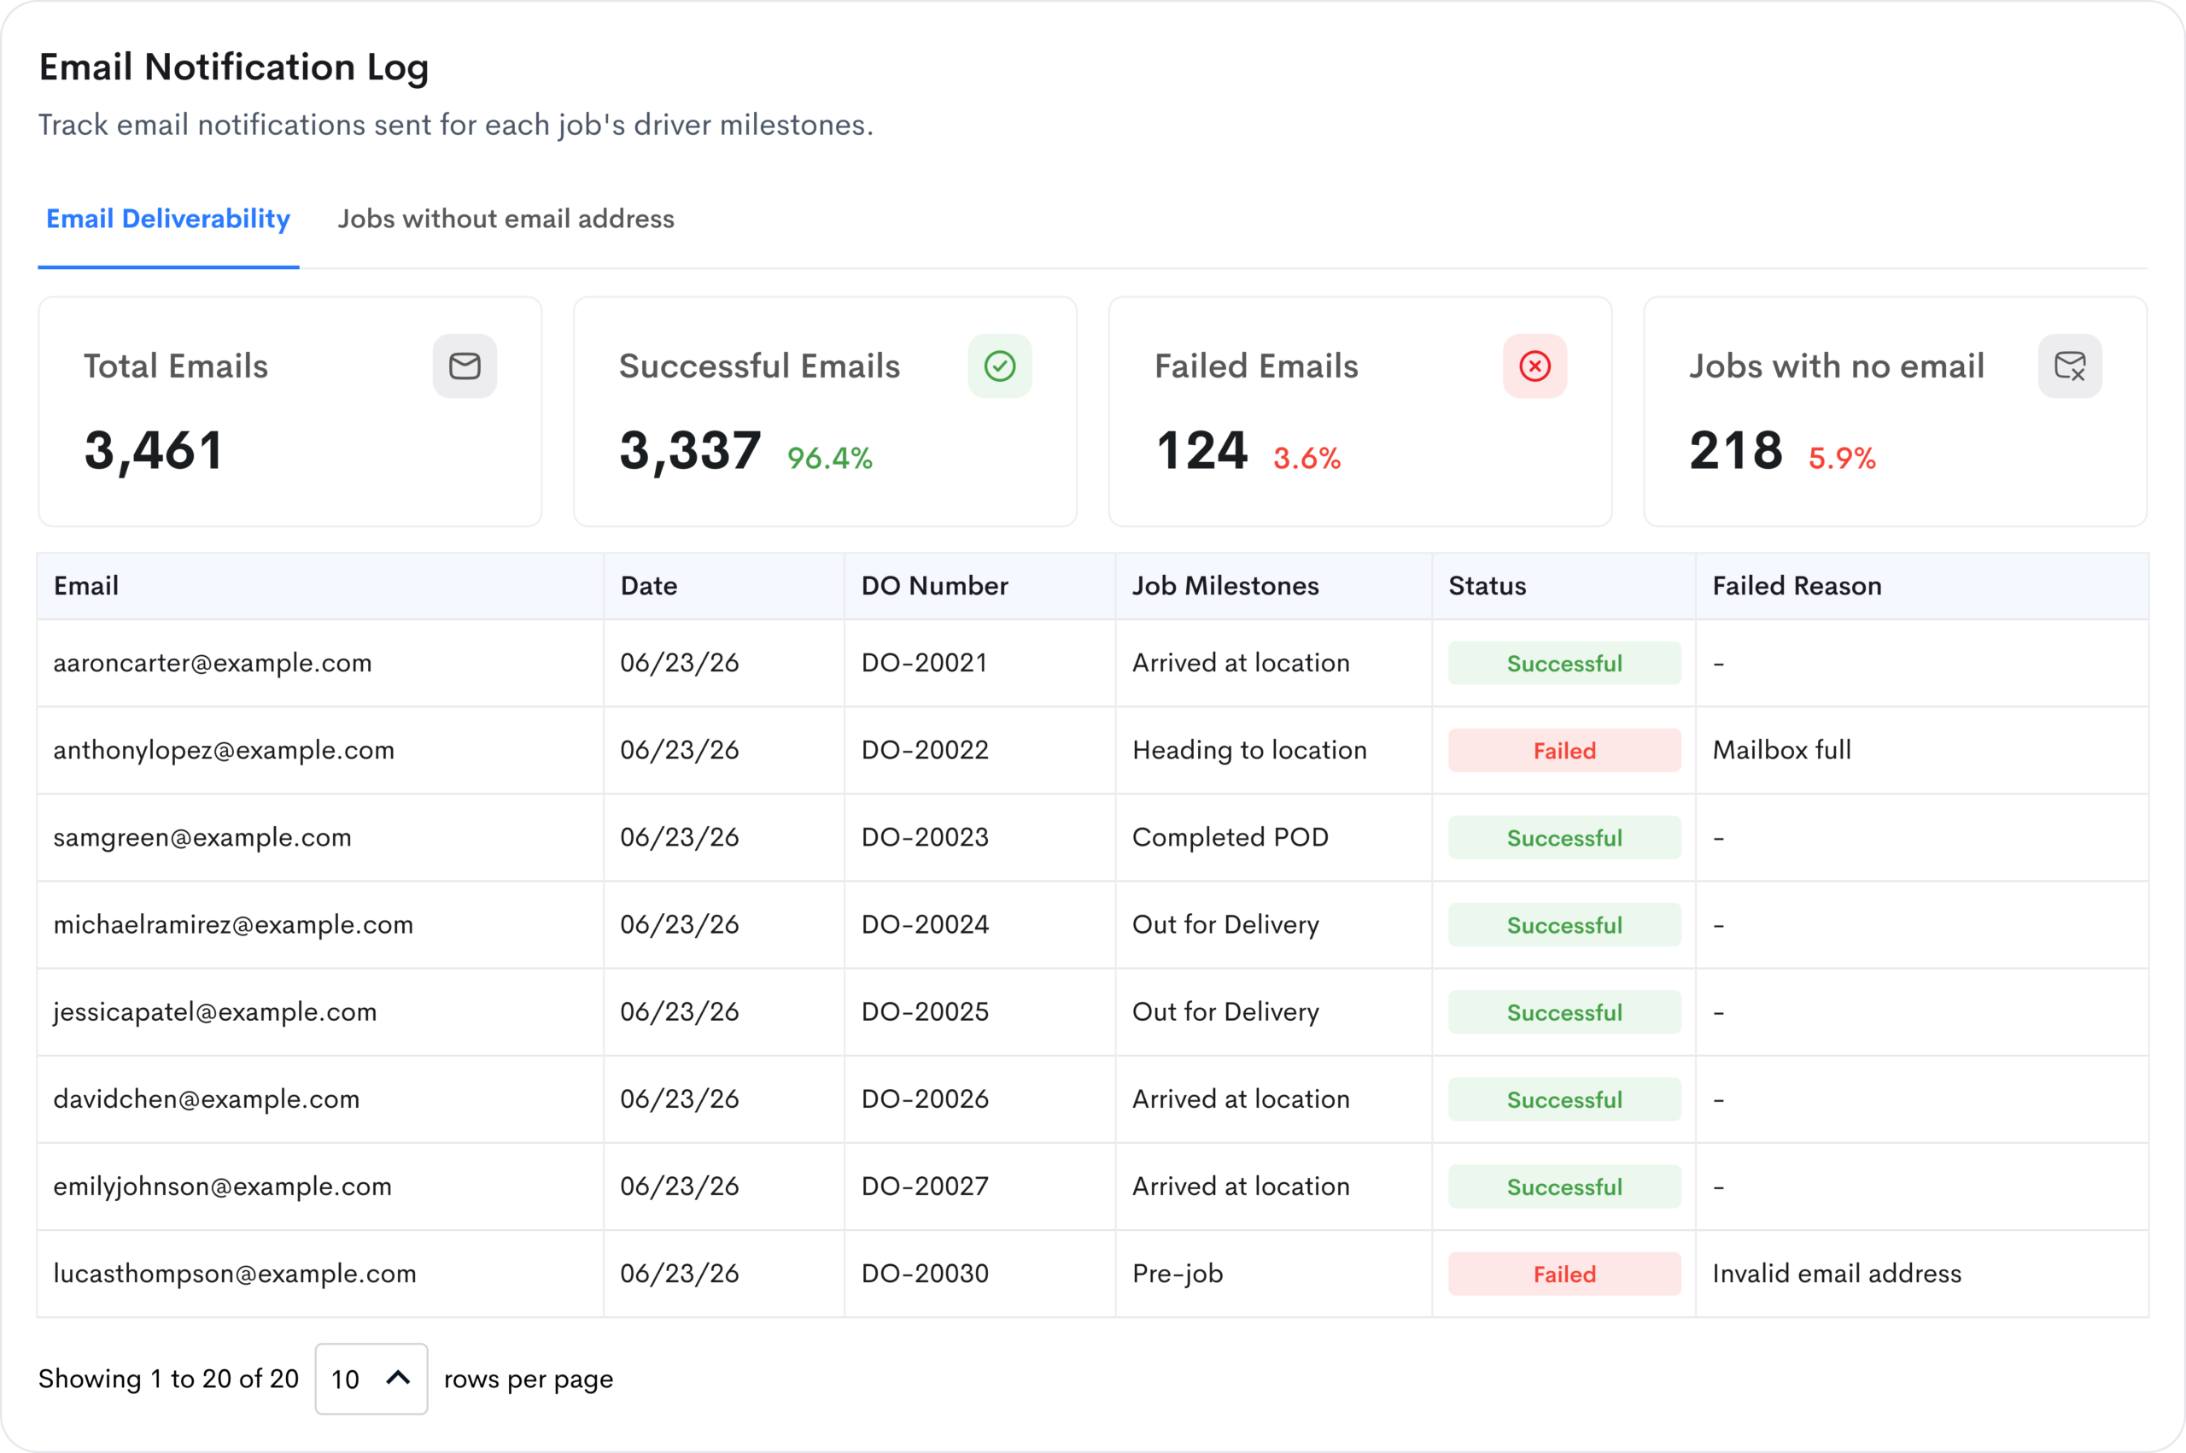
Task: Open the rows per page dropdown
Action: [371, 1379]
